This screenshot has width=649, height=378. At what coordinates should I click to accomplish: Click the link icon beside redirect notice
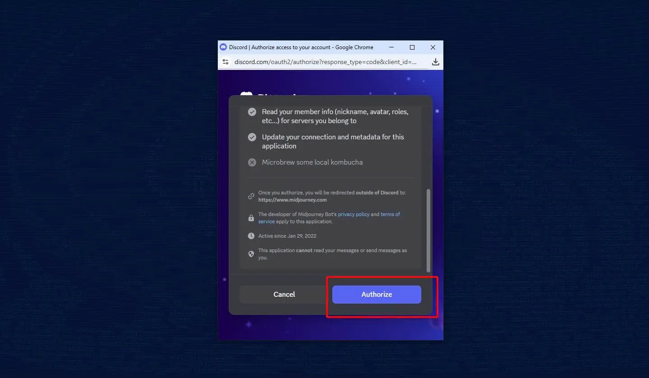click(251, 196)
